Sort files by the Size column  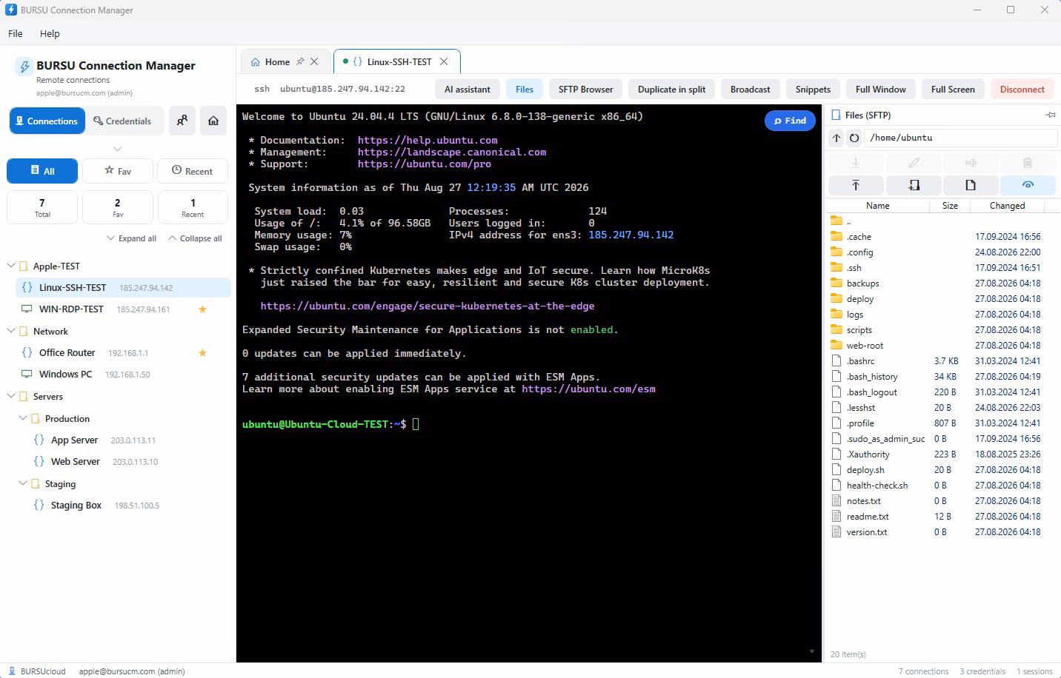pos(950,206)
